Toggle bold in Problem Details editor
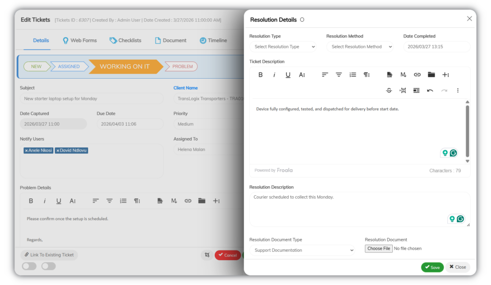 (x=31, y=201)
